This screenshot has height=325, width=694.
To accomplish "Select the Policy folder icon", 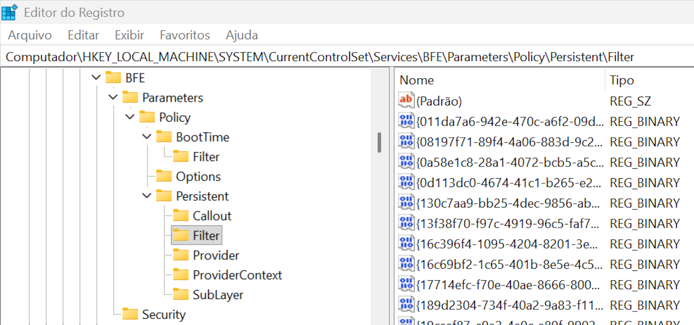I will point(147,117).
